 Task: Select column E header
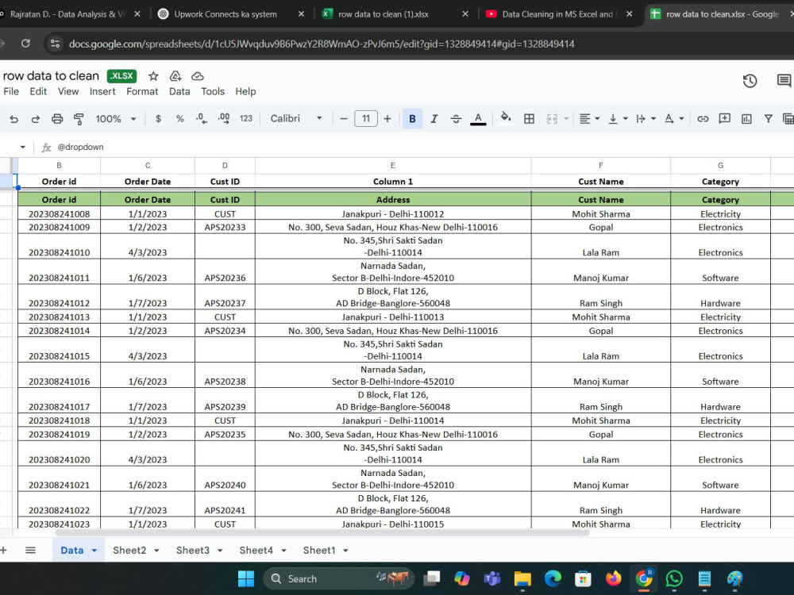(x=393, y=166)
